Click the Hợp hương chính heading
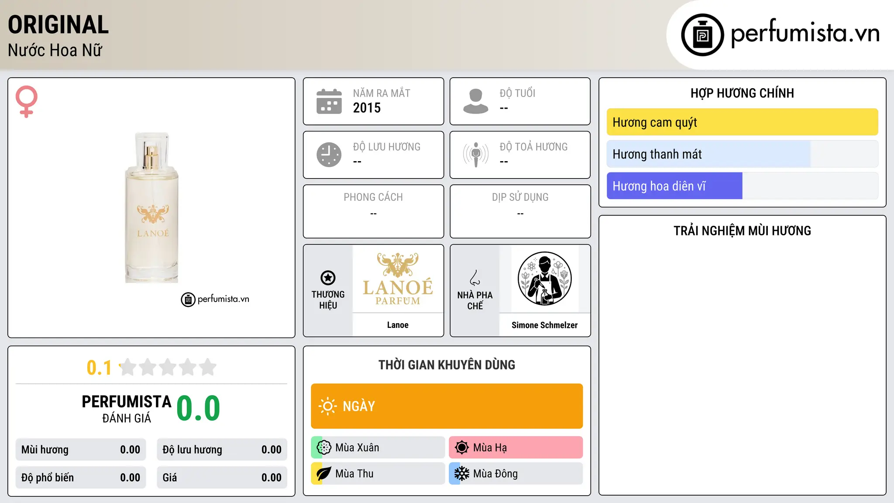The height and width of the screenshot is (503, 894). [742, 93]
